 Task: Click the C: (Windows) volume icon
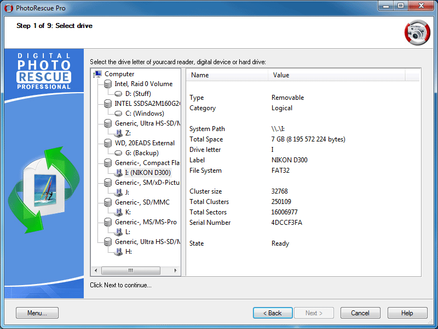pyautogui.click(x=118, y=114)
